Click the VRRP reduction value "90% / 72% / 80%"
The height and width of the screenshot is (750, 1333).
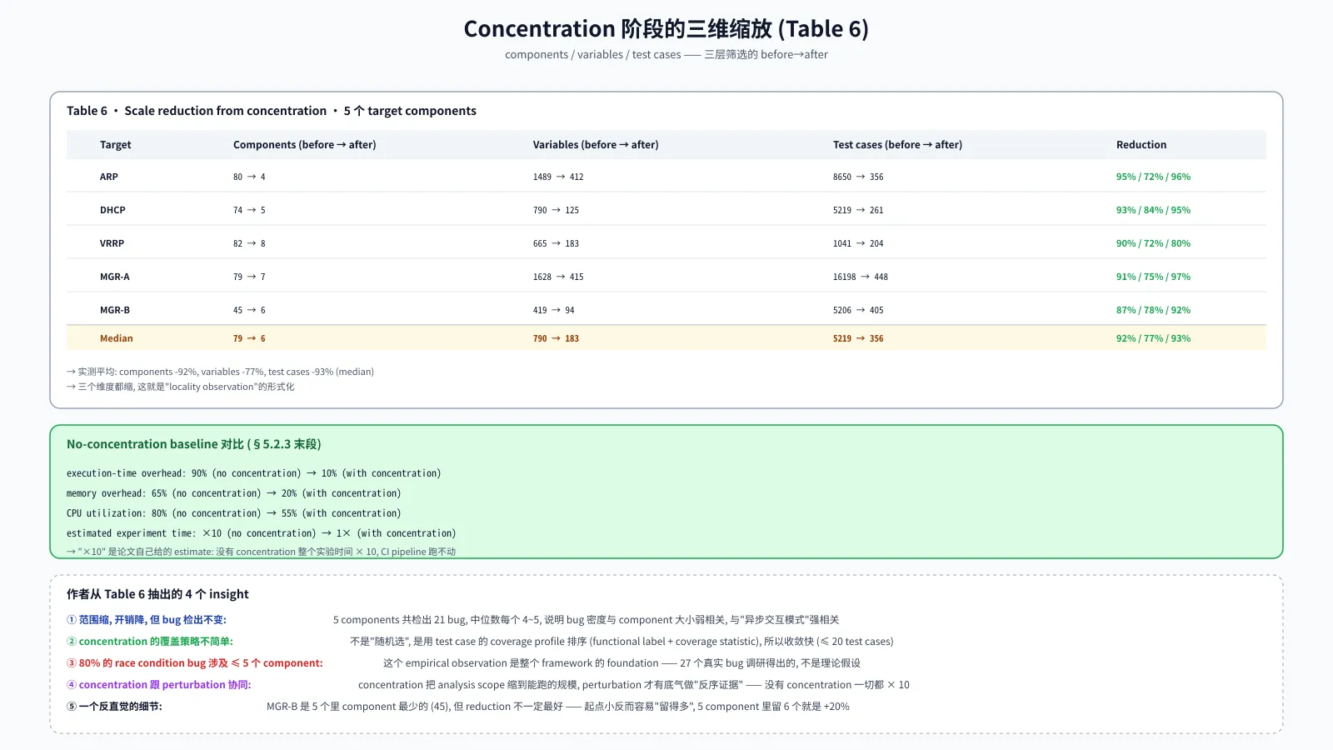1153,243
